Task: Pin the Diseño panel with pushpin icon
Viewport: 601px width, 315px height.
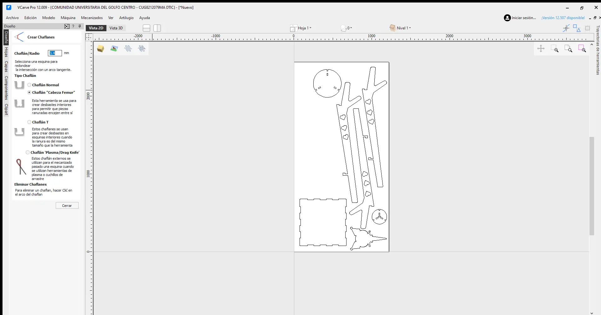Action: pos(80,26)
